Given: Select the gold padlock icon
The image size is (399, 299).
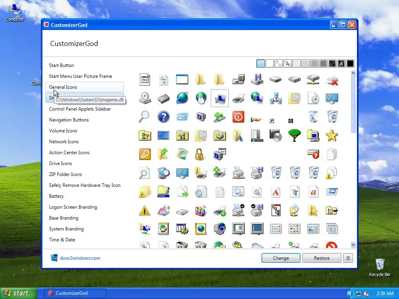Looking at the screenshot, I should (x=199, y=154).
